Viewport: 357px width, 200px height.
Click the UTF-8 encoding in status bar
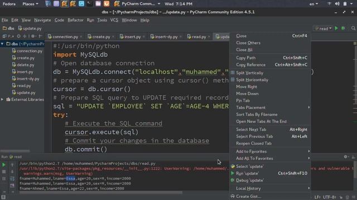coord(330,197)
